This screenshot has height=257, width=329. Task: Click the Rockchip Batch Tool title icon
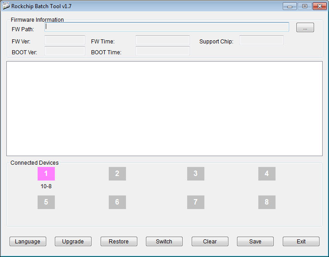(6, 6)
